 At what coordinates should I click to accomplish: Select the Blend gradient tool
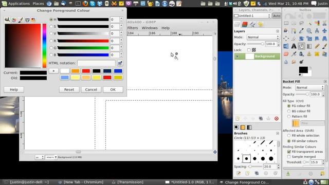coord(309,46)
